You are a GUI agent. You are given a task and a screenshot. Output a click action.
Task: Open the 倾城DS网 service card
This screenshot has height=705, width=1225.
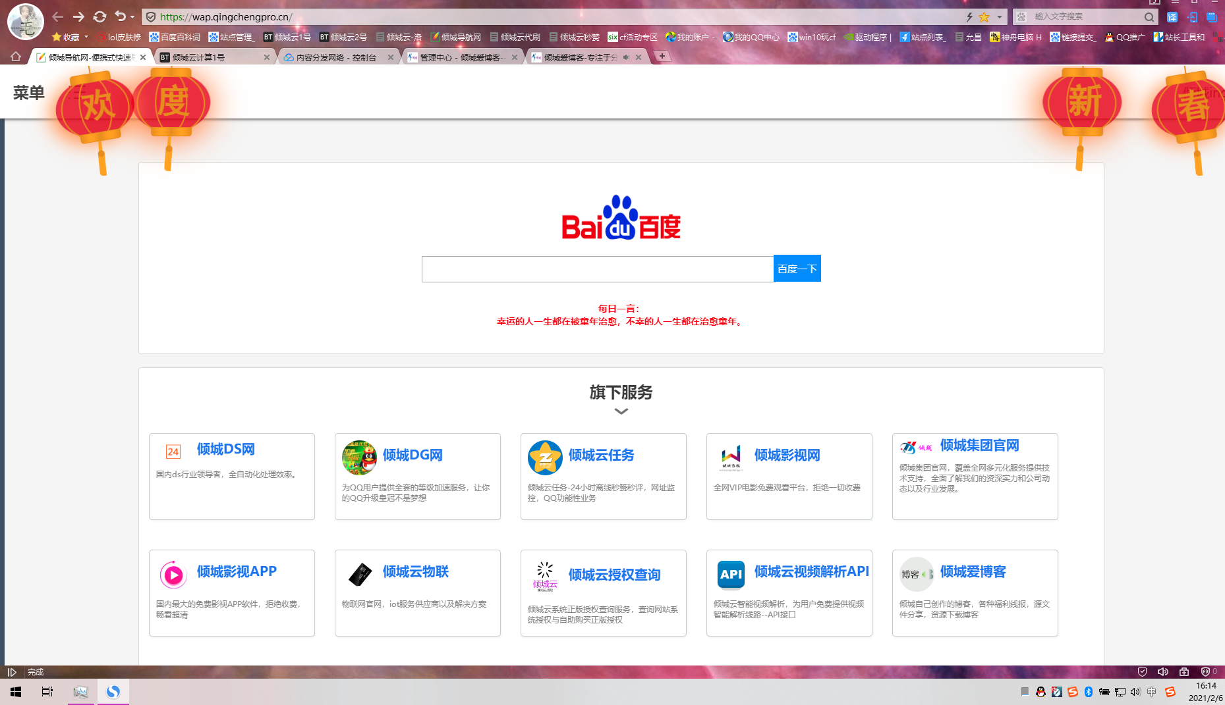click(x=232, y=477)
